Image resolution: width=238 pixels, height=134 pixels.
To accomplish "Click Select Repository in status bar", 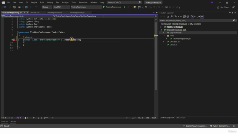I will tap(220, 126).
